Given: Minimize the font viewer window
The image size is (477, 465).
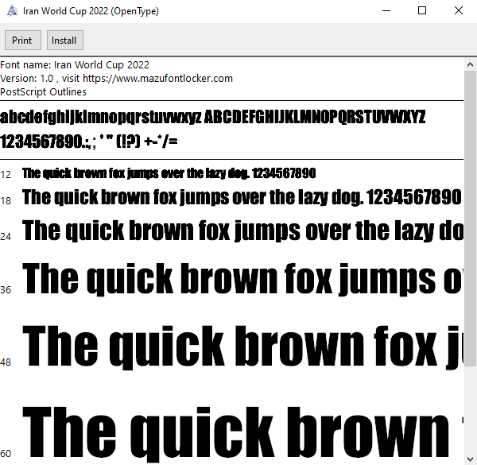Looking at the screenshot, I should coord(386,11).
